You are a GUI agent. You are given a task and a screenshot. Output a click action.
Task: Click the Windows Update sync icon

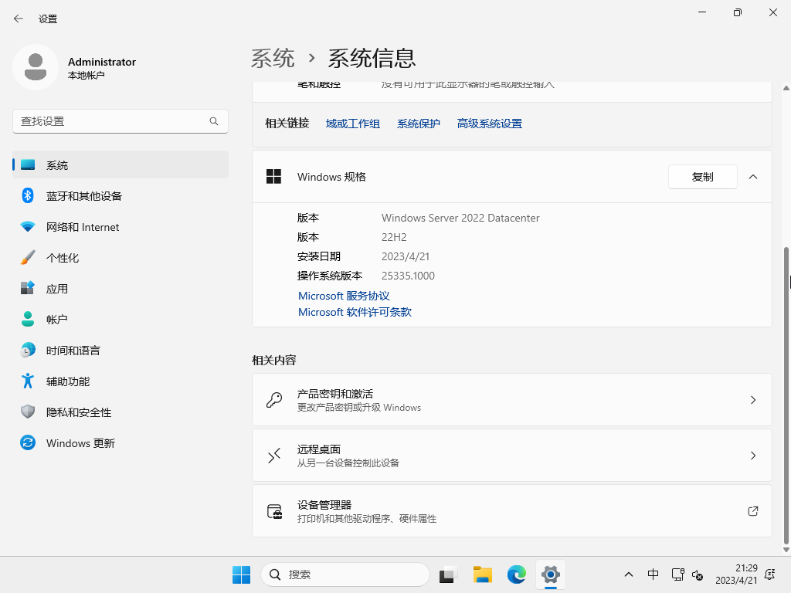pyautogui.click(x=28, y=442)
